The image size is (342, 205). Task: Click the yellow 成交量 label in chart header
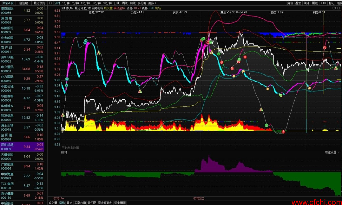click(x=108, y=8)
